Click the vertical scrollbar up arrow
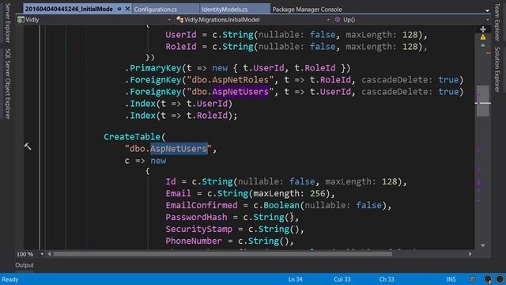 tap(483, 46)
